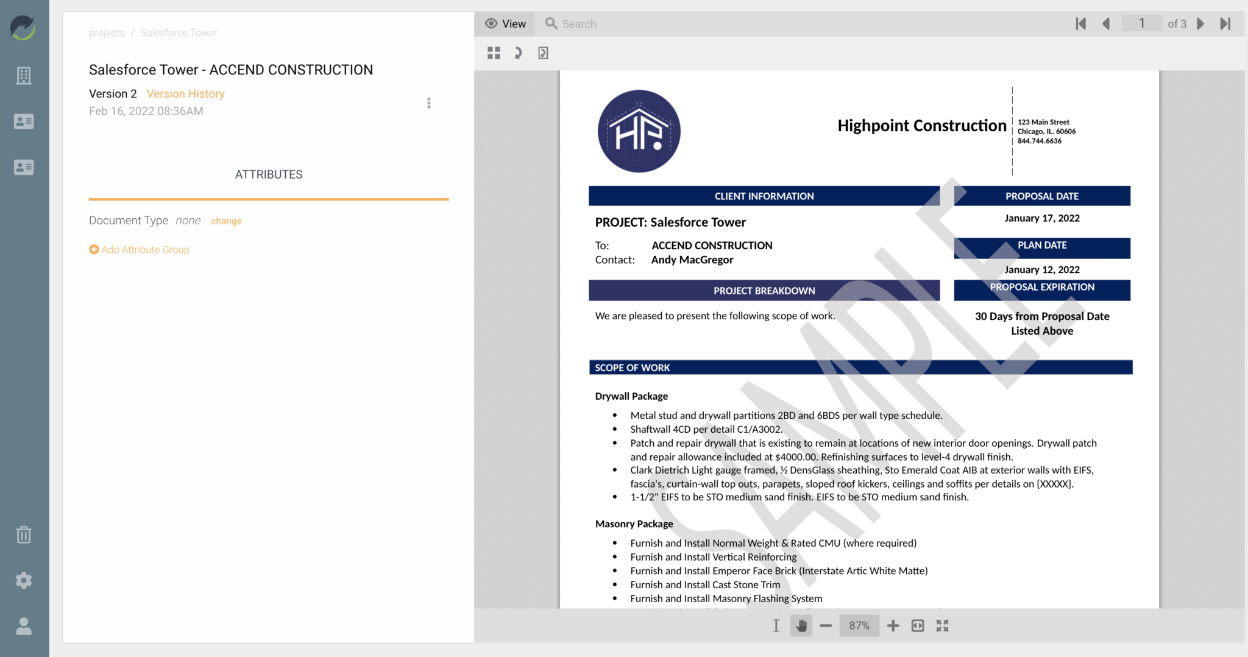
Task: Open the three-dot document options menu
Action: click(429, 103)
